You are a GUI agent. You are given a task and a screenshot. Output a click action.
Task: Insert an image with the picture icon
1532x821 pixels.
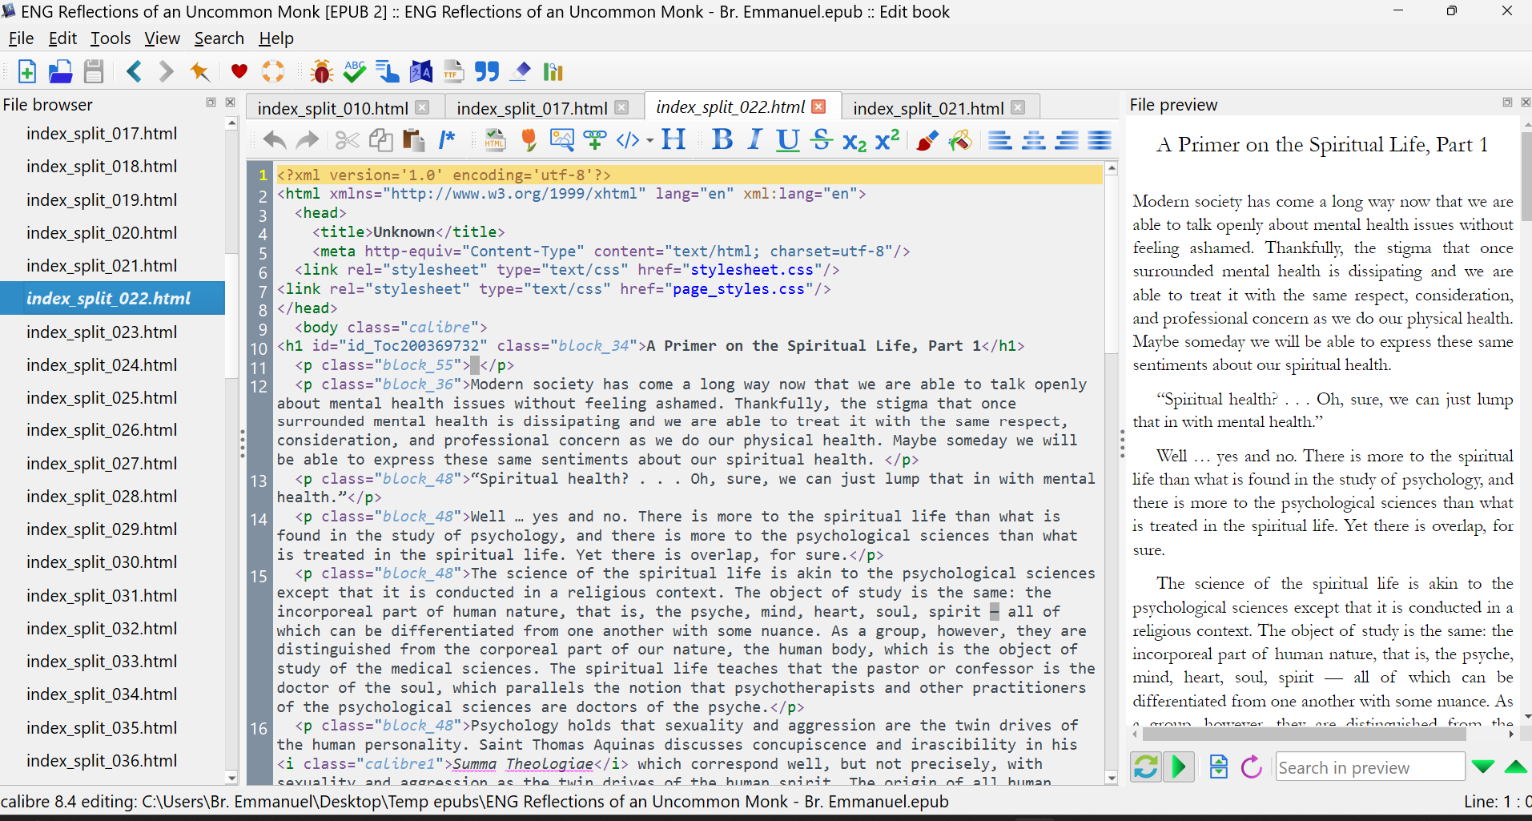coord(562,140)
